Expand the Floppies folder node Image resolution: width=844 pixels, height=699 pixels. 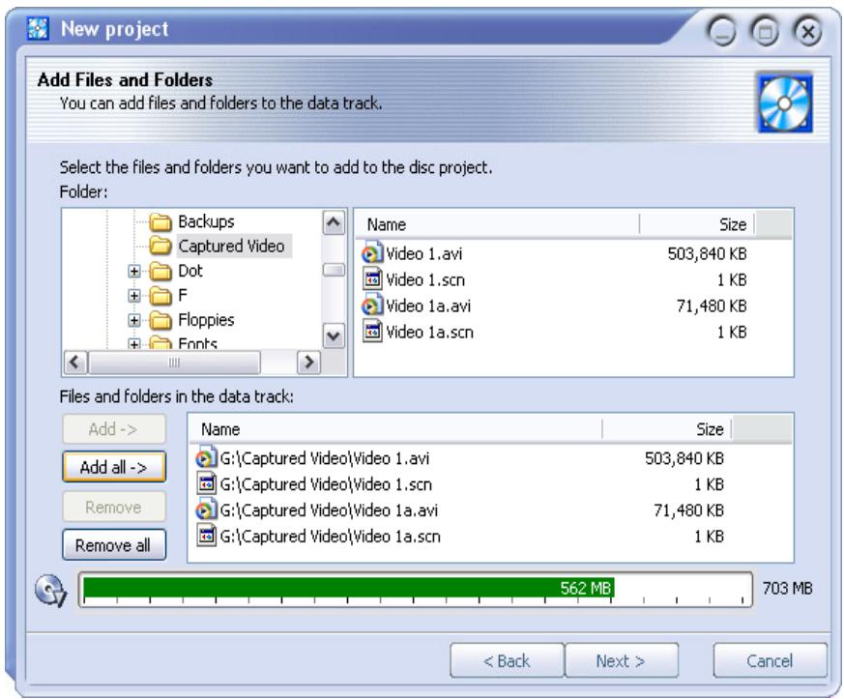pyautogui.click(x=134, y=320)
